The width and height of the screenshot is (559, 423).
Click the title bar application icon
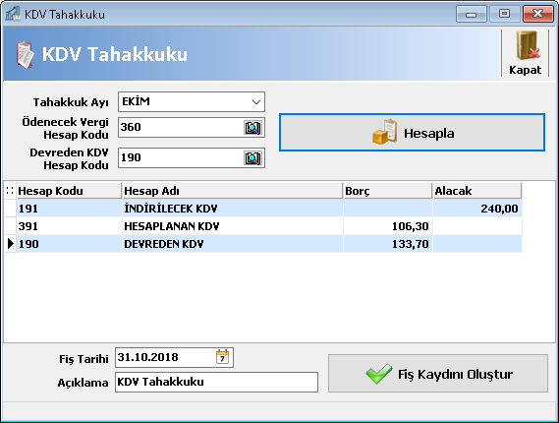pos(13,14)
